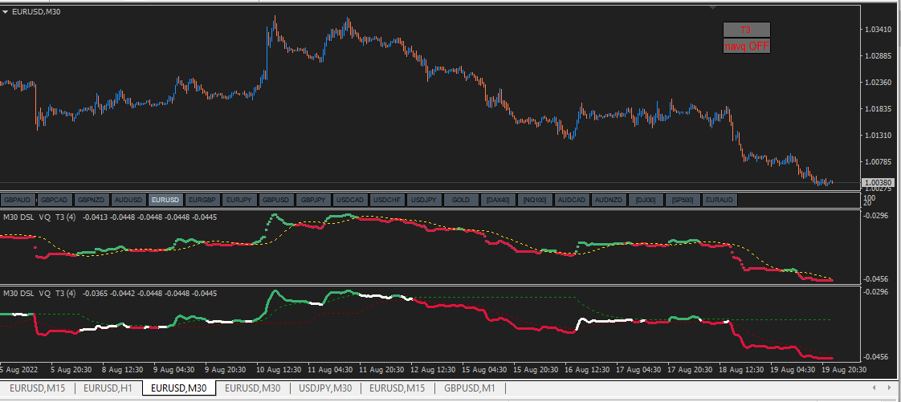Open the GBPUSD,M1 chart tab
The width and height of the screenshot is (901, 402).
(x=470, y=388)
